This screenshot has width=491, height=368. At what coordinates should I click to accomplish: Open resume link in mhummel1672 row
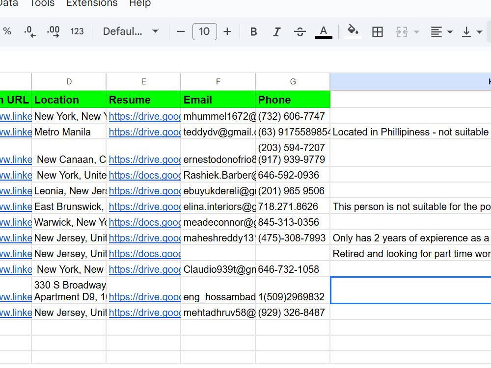point(145,116)
